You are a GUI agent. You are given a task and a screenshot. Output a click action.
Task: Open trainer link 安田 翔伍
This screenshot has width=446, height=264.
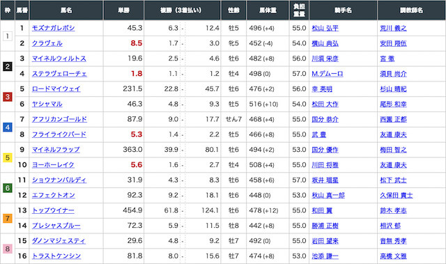[393, 43]
